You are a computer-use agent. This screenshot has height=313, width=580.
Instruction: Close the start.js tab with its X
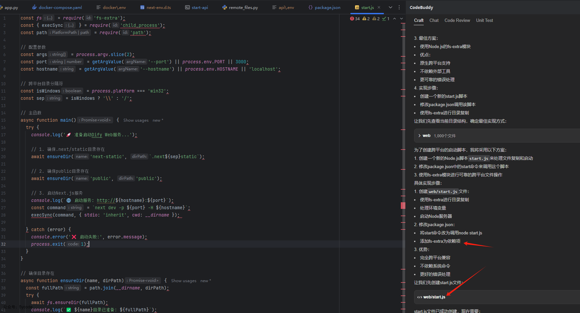coord(379,7)
